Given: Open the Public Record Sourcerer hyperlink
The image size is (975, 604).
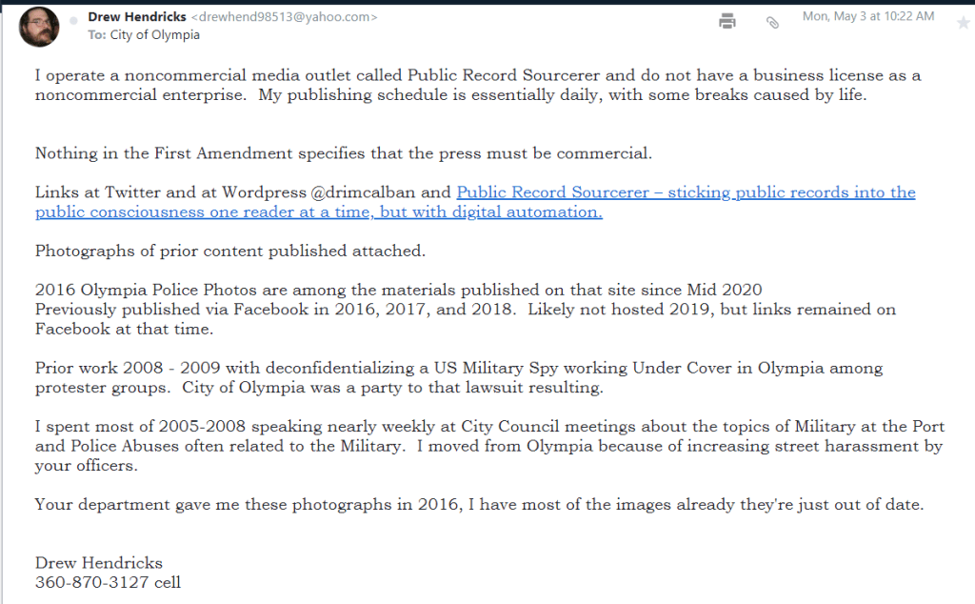Looking at the screenshot, I should [686, 192].
